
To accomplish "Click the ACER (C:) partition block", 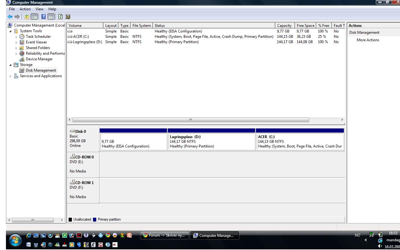I will click(300, 139).
